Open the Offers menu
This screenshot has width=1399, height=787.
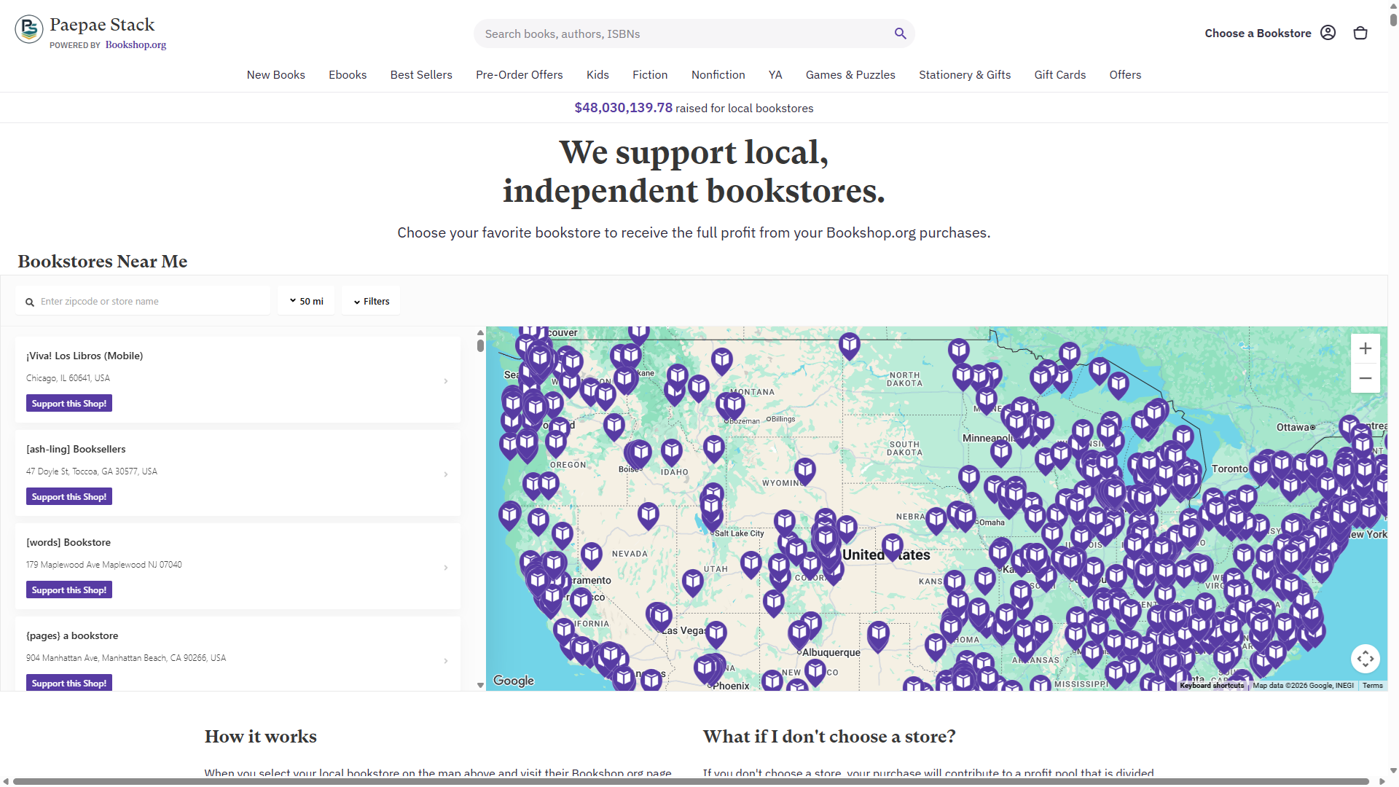[x=1125, y=75]
